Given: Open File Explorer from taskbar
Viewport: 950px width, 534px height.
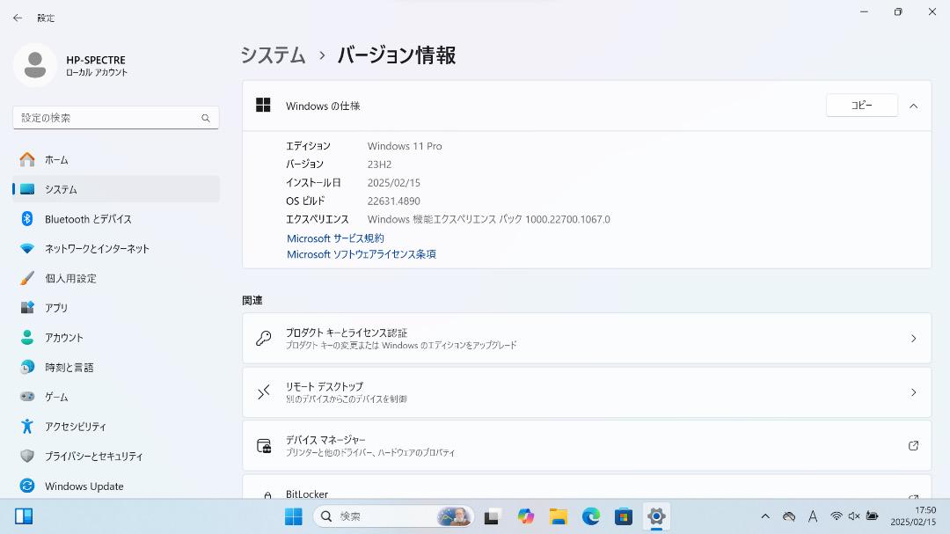Looking at the screenshot, I should pyautogui.click(x=558, y=516).
